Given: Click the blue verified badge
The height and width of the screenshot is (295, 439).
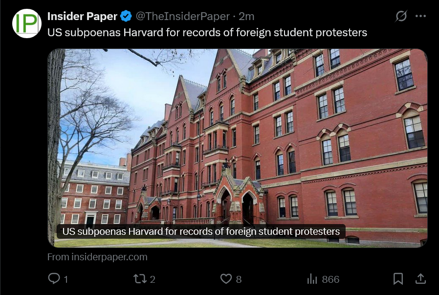Looking at the screenshot, I should (x=126, y=16).
